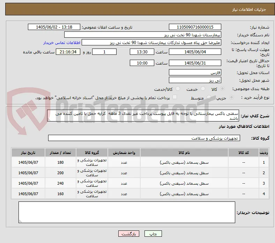The width and height of the screenshot is (275, 243).
Task: Click the delivery city field نی ریز
Action: [x=195, y=80]
